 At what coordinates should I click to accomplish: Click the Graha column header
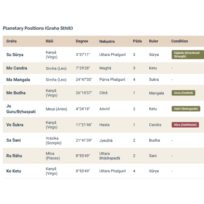coord(11,41)
